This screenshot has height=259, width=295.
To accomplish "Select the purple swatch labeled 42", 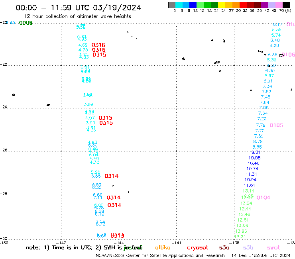I will 265,5.
